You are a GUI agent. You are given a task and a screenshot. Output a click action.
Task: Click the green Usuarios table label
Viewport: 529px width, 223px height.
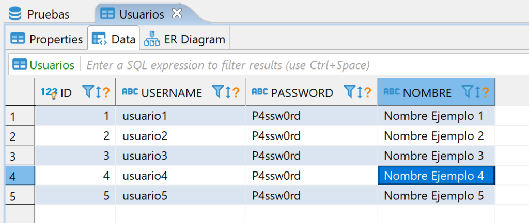pyautogui.click(x=52, y=65)
